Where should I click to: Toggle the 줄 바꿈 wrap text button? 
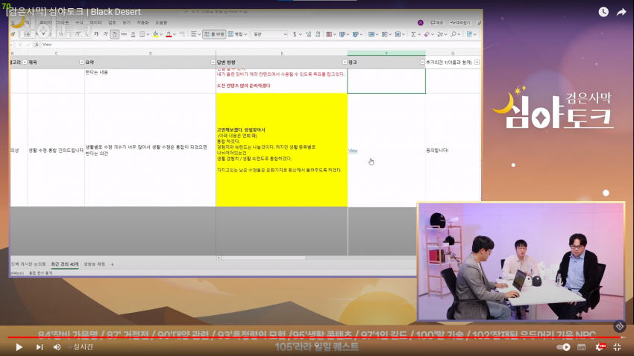pos(216,34)
